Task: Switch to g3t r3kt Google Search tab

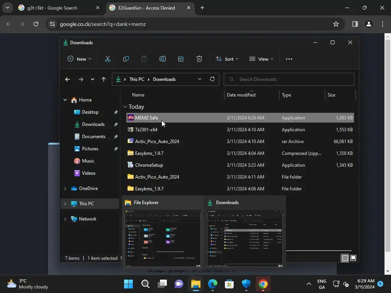Action: click(x=59, y=8)
